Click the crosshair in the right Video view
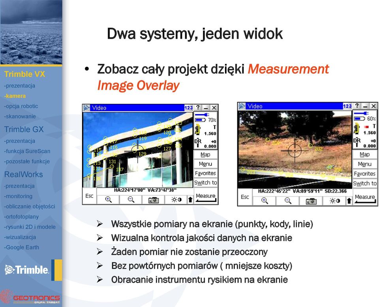Screen dimensions: 379x307 click(x=295, y=150)
